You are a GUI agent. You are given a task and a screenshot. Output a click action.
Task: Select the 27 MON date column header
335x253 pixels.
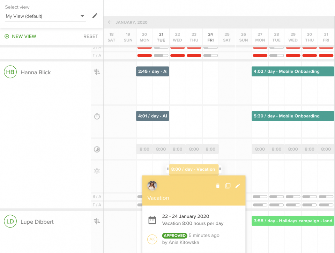[x=260, y=37]
